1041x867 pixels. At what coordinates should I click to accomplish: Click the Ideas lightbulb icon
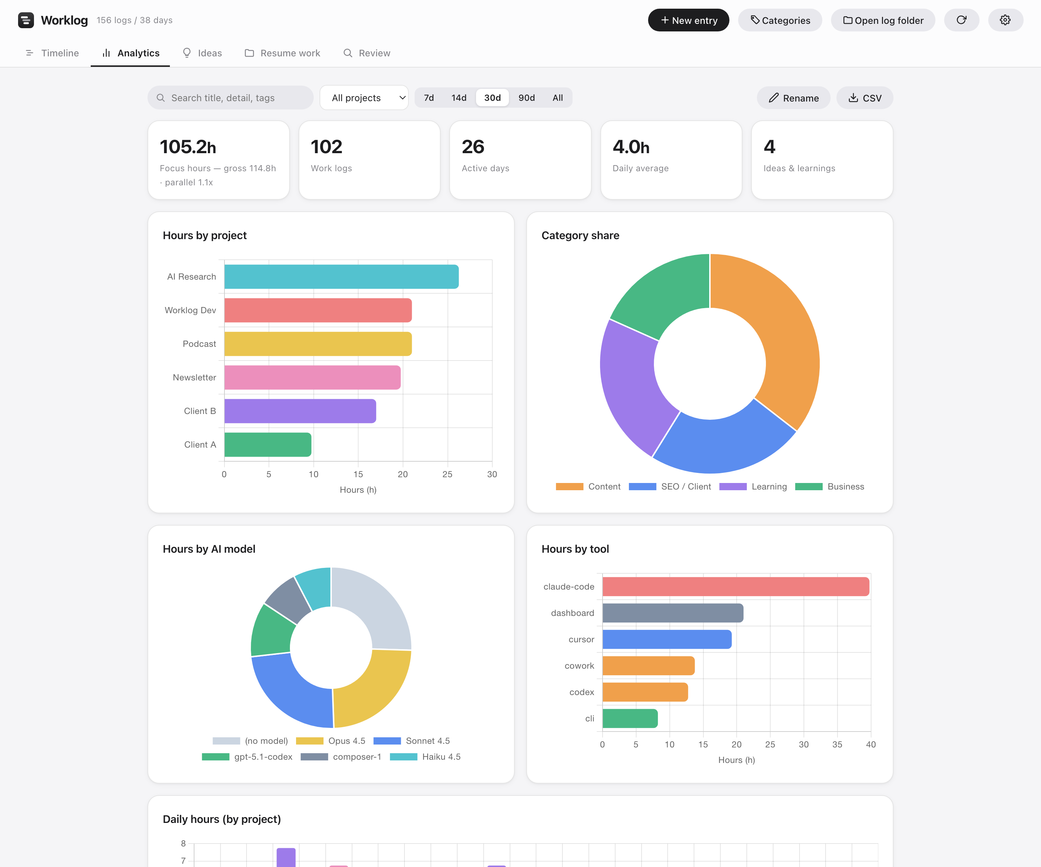187,53
